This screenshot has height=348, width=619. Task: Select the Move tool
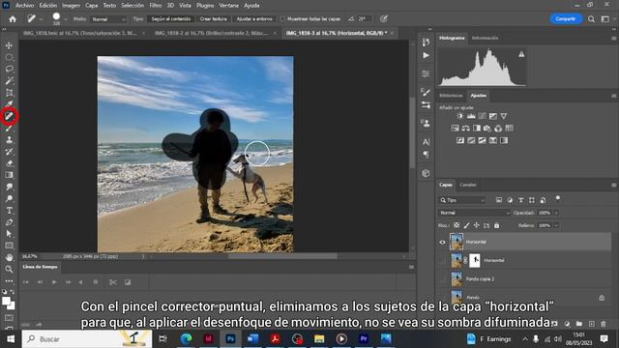tap(9, 45)
